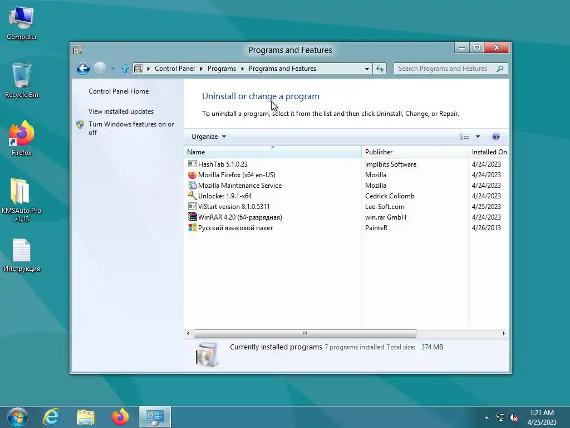Click the HashTab program icon

tap(192, 164)
